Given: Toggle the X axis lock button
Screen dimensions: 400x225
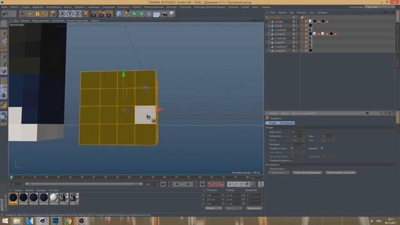Looking at the screenshot, I should [x=62, y=14].
